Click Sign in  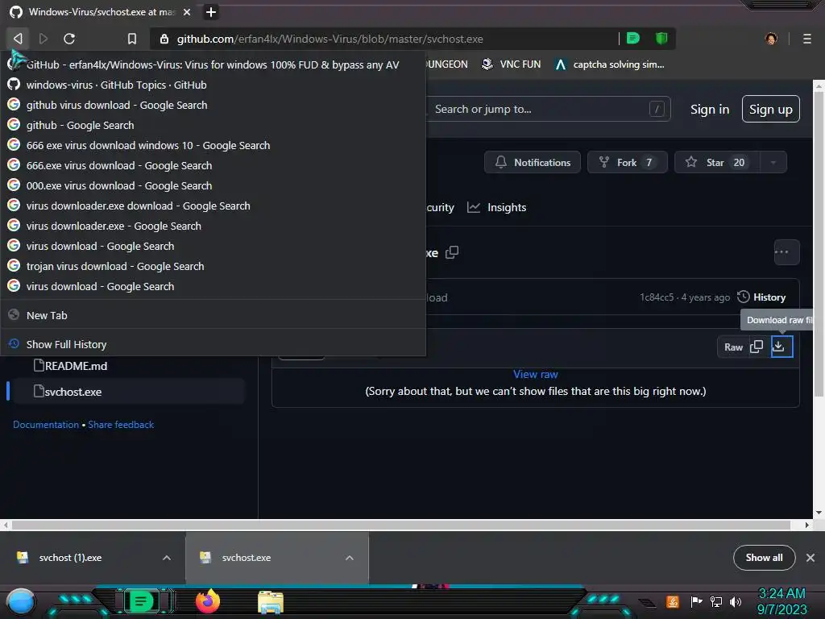point(709,109)
